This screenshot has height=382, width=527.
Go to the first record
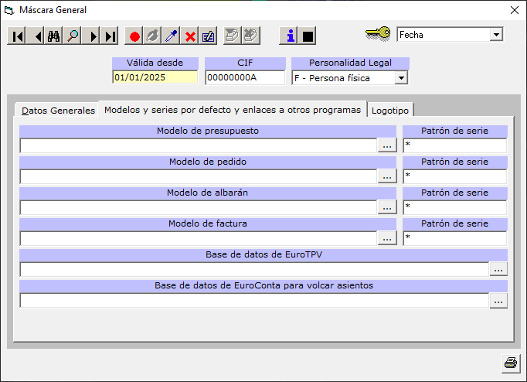[x=16, y=36]
